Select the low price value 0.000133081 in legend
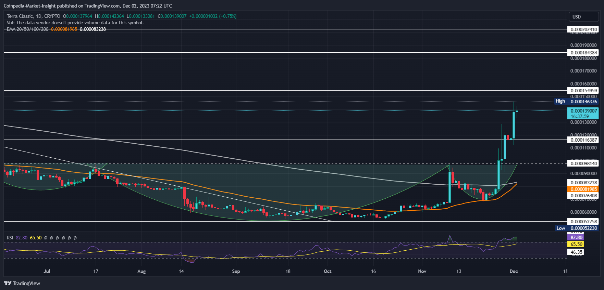This screenshot has width=604, height=290. (142, 16)
